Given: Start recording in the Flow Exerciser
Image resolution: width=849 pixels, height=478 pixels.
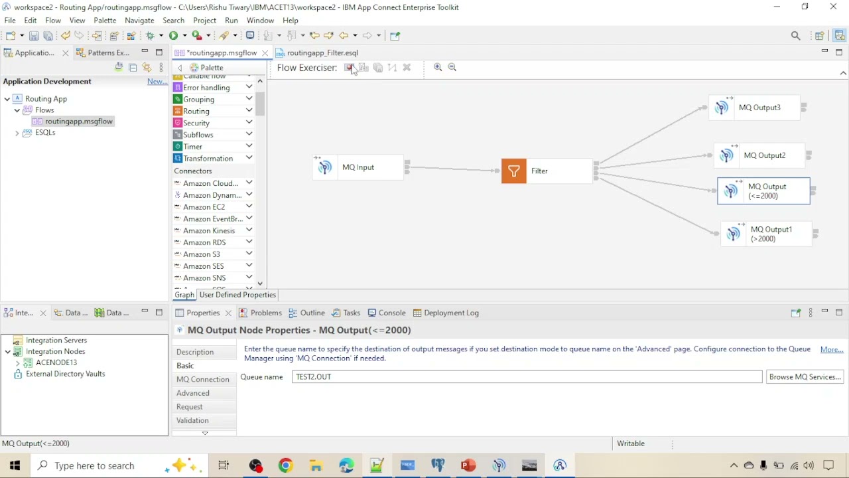Looking at the screenshot, I should (349, 68).
